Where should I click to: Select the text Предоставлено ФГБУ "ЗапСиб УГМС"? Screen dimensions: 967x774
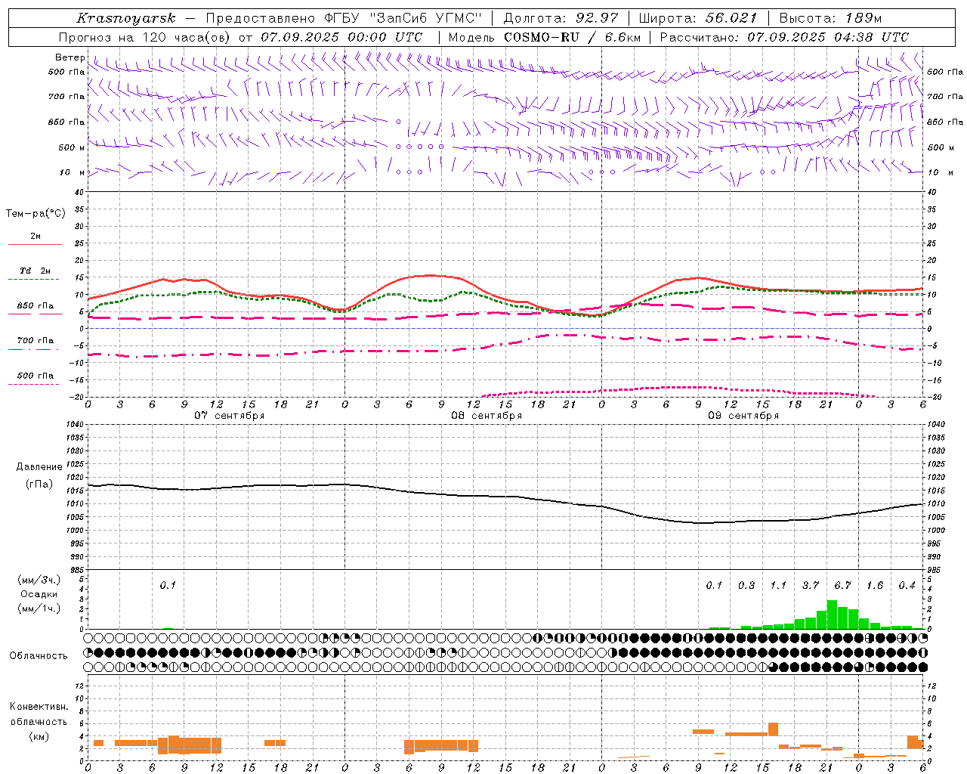pyautogui.click(x=343, y=18)
